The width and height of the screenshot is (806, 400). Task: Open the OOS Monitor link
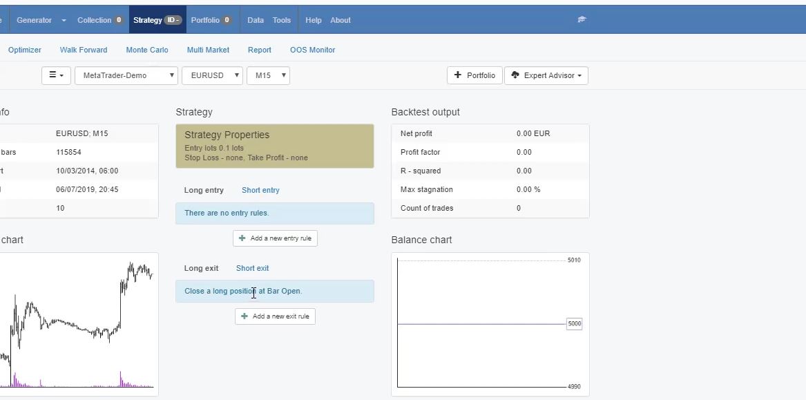tap(312, 50)
